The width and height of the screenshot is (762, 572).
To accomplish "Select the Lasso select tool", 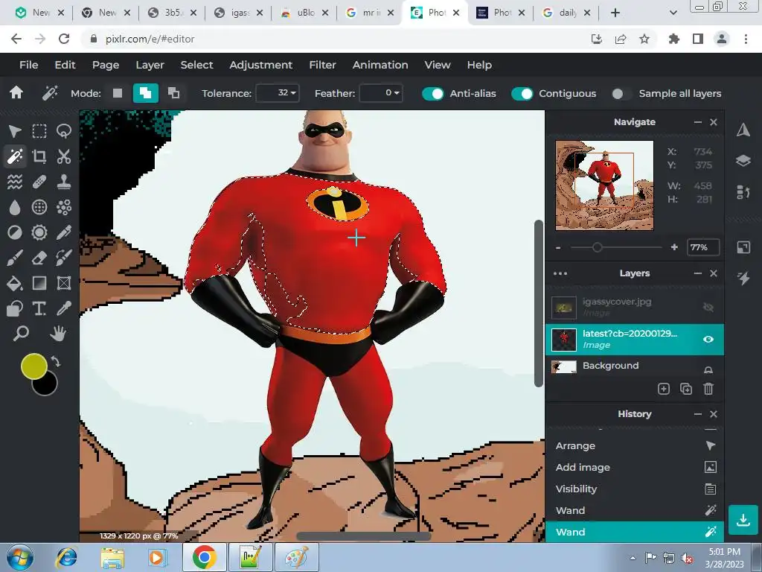I will click(64, 131).
